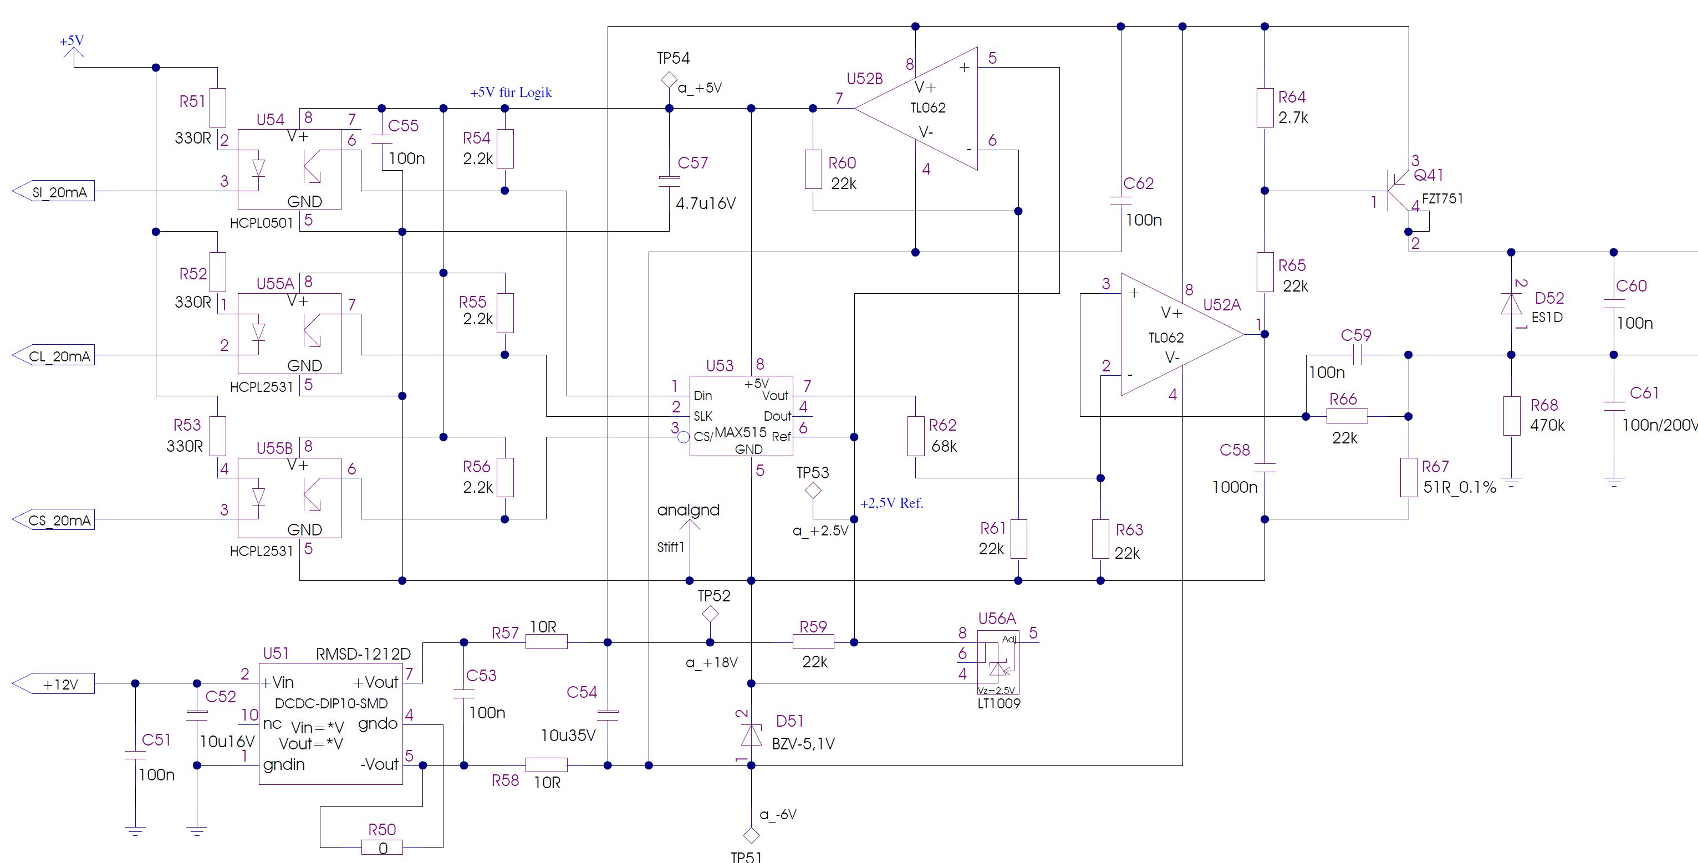
Task: Select capacitor C60 100n symbol
Action: [1614, 304]
